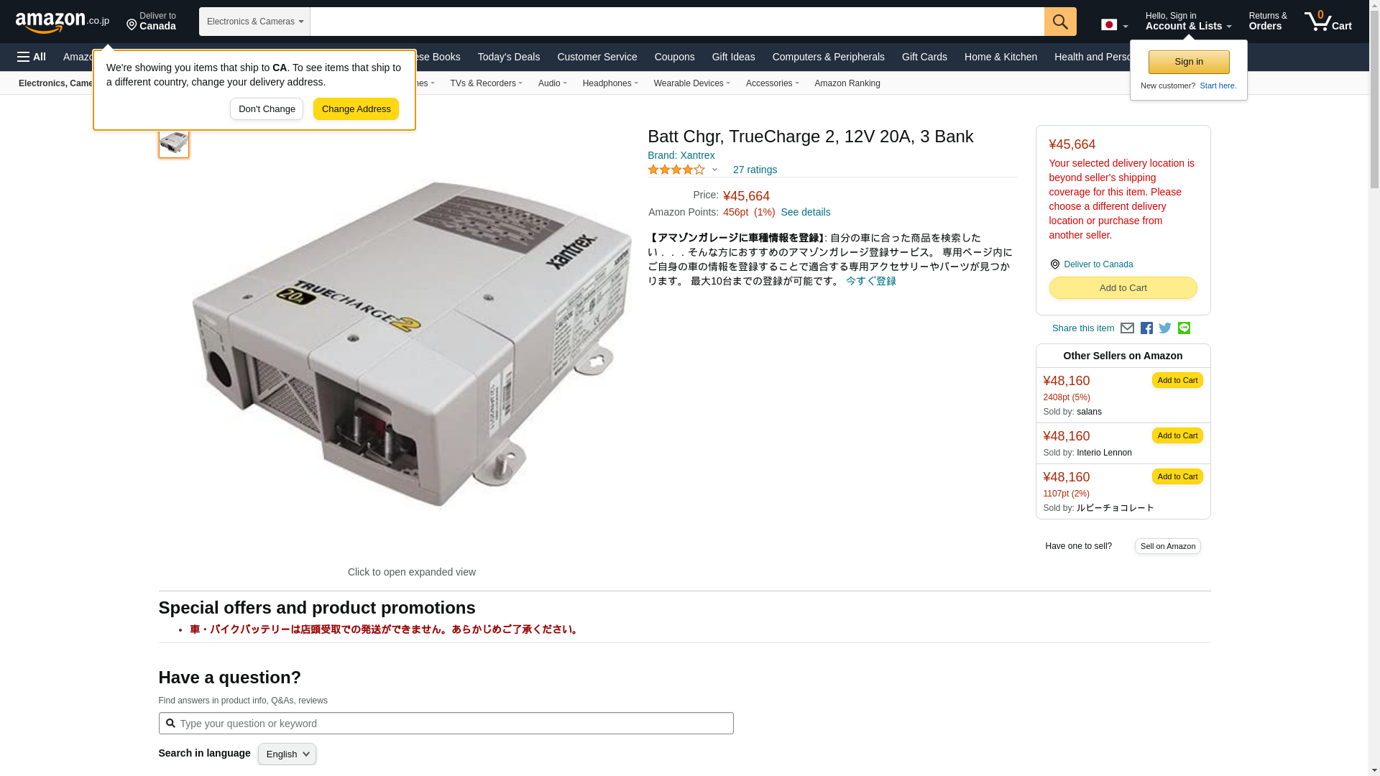The image size is (1380, 776).
Task: Click the Amazon.co.jp logo
Action: coord(63,22)
